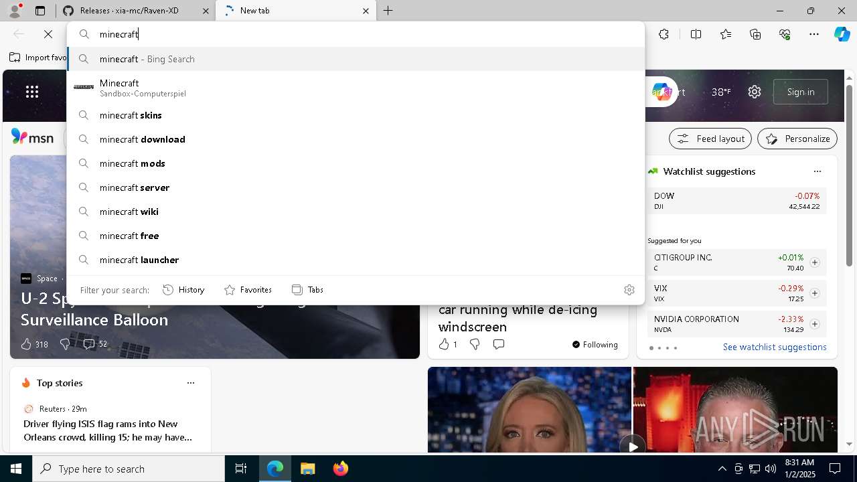This screenshot has width=857, height=482.
Task: Choose 'minecraft free' suggestion
Action: point(356,236)
